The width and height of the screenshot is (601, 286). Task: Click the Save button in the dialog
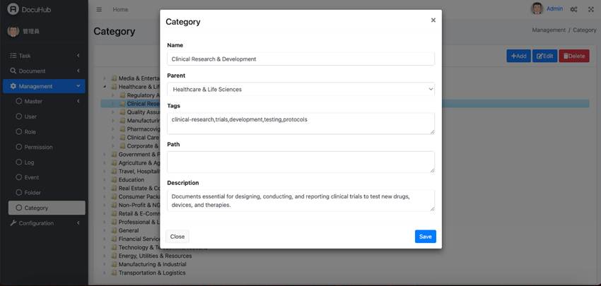click(x=426, y=237)
